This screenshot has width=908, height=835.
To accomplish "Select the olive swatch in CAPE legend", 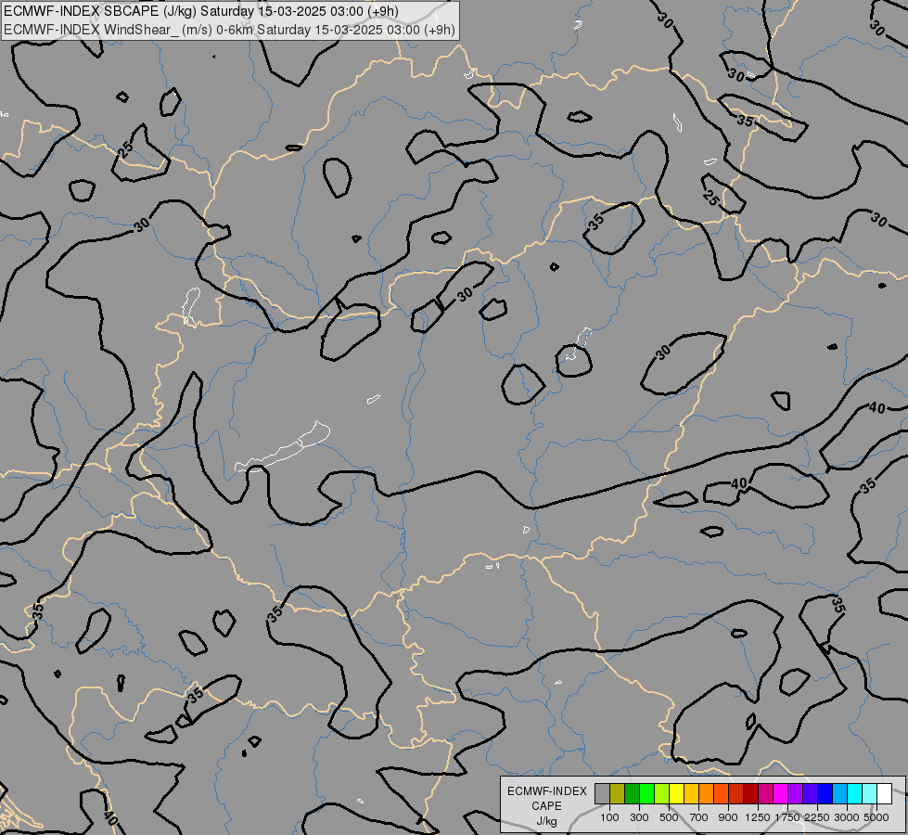I will 618,793.
